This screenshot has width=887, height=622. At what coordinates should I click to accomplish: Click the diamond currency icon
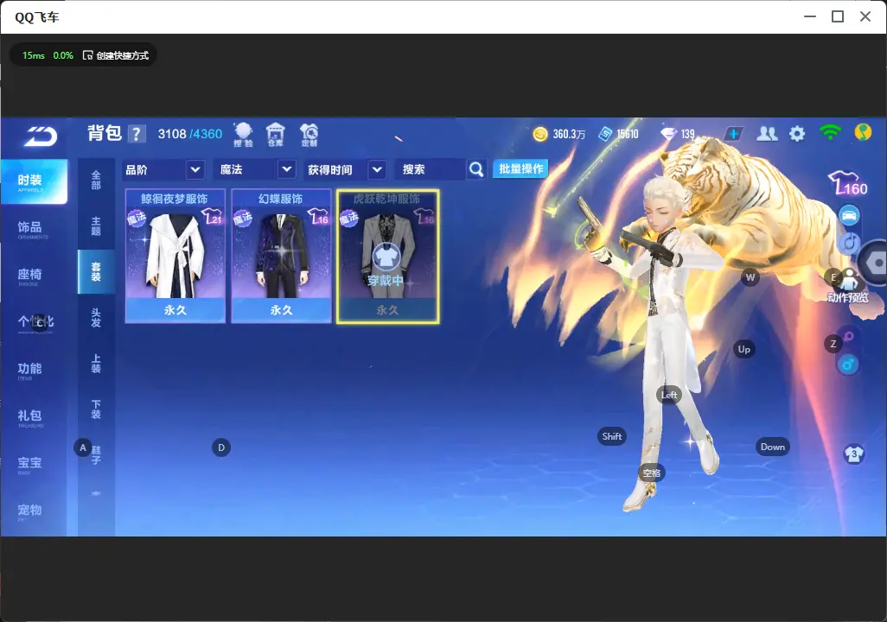(x=668, y=134)
